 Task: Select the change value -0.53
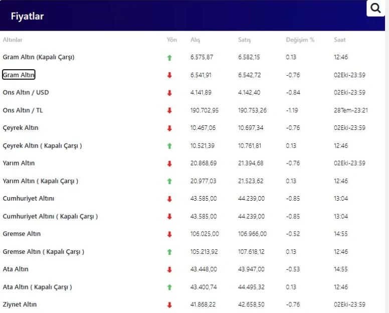[x=293, y=269]
